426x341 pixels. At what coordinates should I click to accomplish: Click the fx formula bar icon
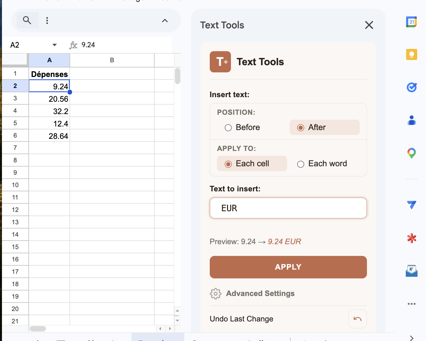(73, 45)
